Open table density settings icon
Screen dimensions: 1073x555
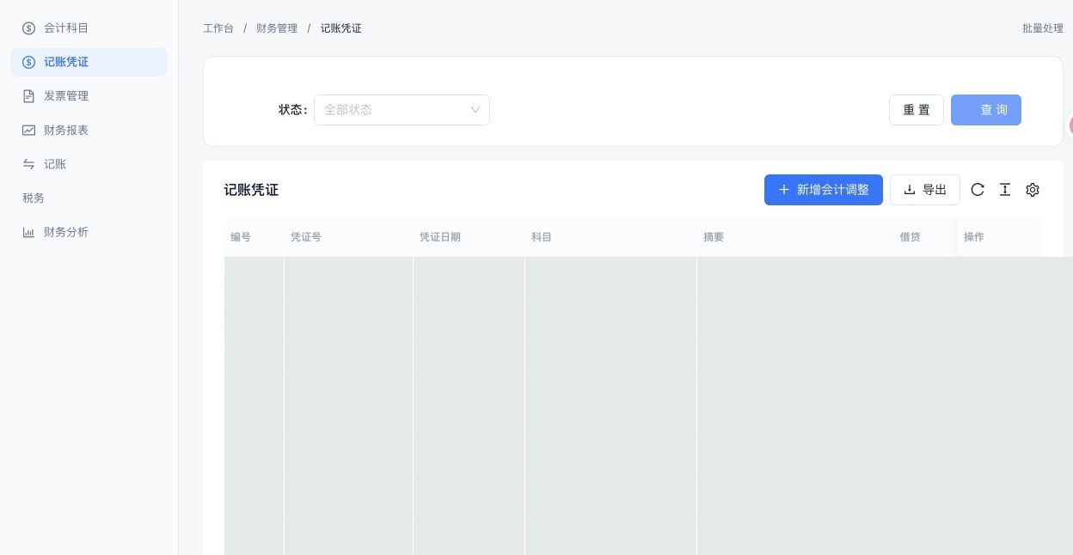click(x=1005, y=190)
